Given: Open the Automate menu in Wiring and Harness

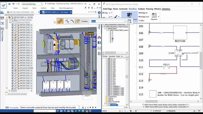Looking at the screenshot, I should (123, 9).
